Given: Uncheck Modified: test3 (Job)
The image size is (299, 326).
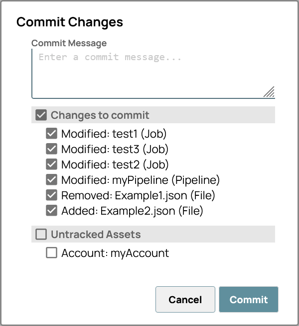Looking at the screenshot, I should click(51, 149).
